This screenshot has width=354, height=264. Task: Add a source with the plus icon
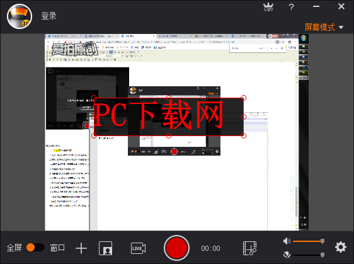click(81, 248)
